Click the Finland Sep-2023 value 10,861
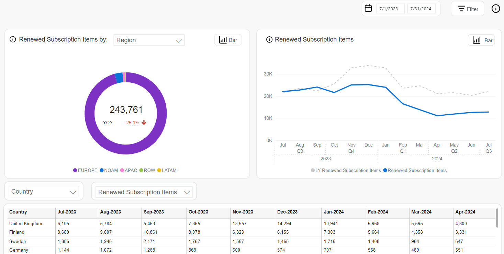Viewport: 504px width, 254px height. (151, 232)
